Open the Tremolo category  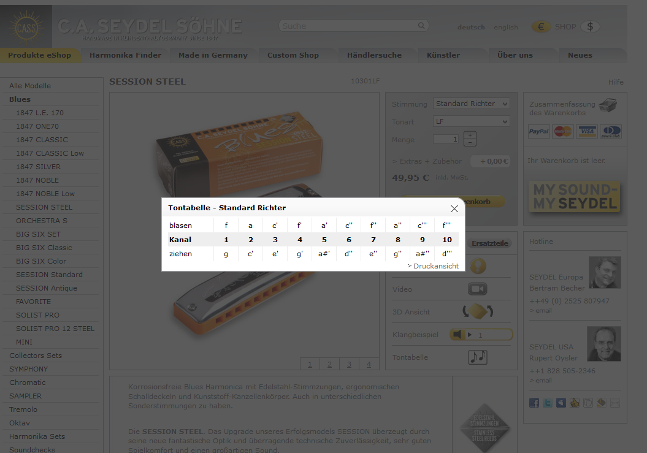point(23,409)
